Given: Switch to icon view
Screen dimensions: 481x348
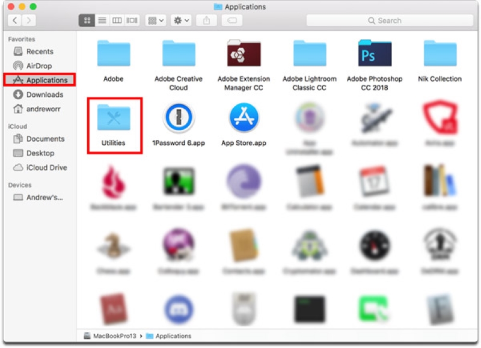Looking at the screenshot, I should (87, 20).
